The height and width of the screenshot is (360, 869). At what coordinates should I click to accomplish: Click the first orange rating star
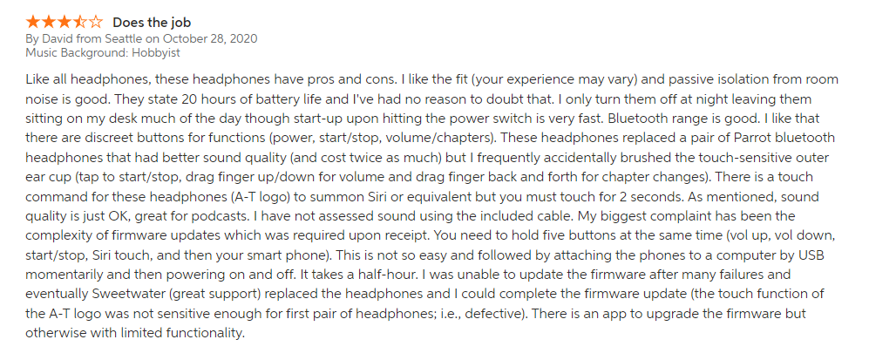(33, 22)
